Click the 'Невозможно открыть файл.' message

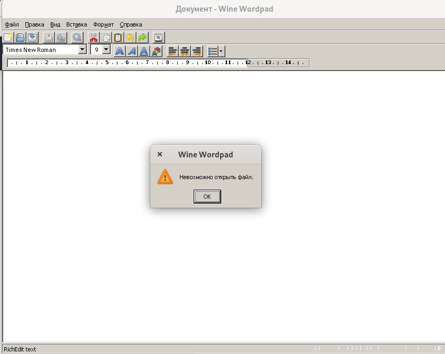pyautogui.click(x=216, y=177)
